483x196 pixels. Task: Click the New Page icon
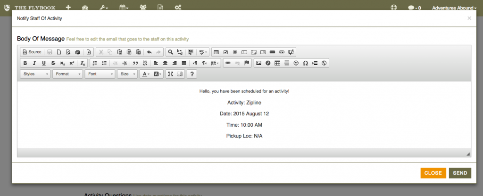(59, 52)
